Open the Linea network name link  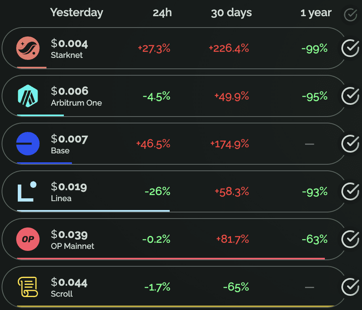click(x=61, y=198)
